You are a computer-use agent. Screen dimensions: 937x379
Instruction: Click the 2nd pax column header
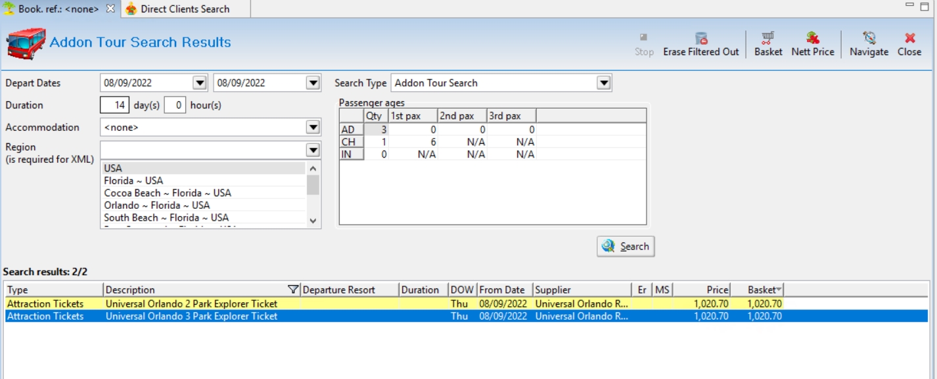462,116
